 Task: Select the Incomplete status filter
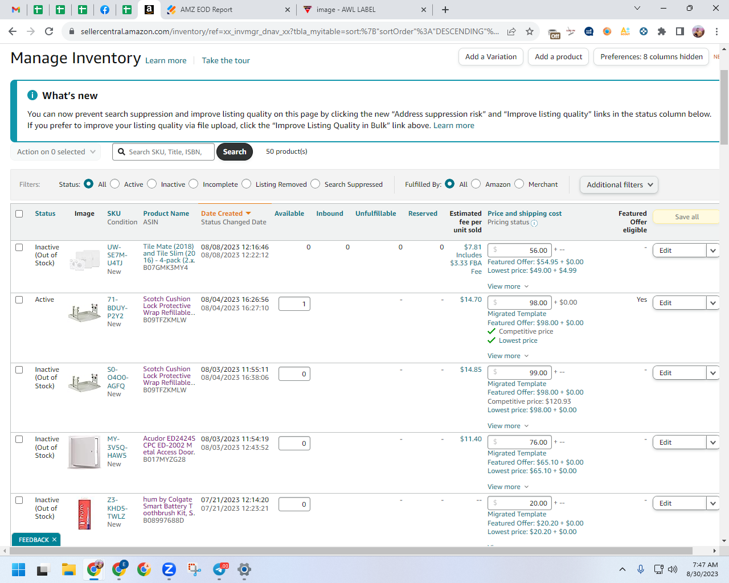click(194, 184)
